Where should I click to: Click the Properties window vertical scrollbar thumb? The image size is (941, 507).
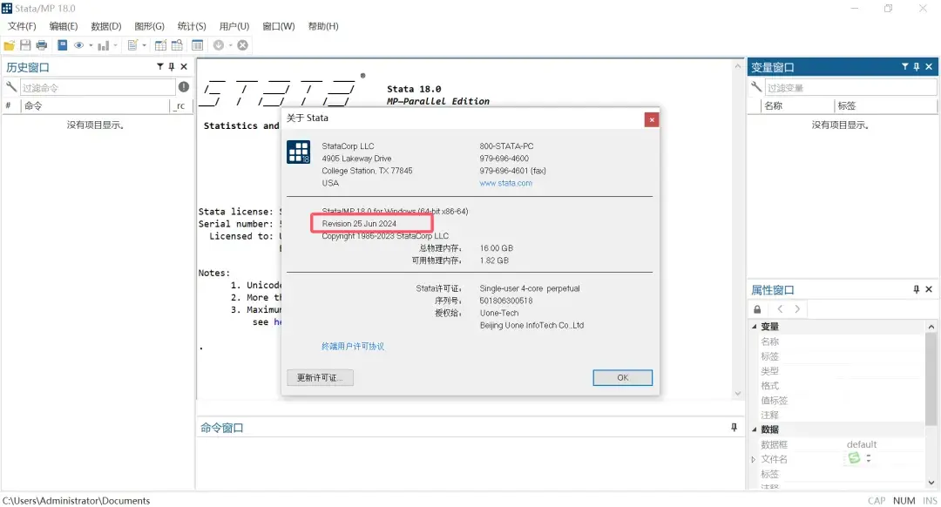tap(931, 380)
